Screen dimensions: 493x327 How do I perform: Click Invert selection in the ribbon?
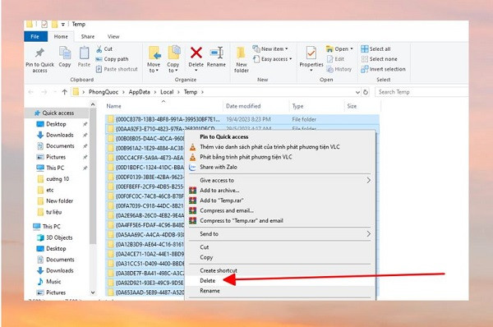[383, 69]
